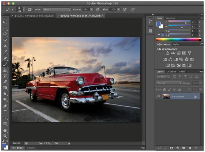Click the Cyan slider track
The image size is (205, 152).
coord(179,21)
